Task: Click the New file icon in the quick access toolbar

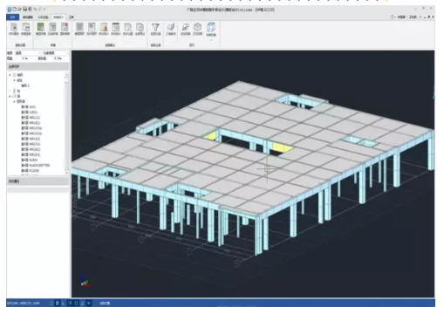Action: [x=15, y=10]
